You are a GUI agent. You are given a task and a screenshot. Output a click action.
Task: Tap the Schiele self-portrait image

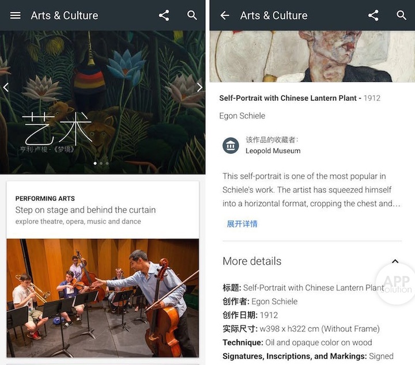coord(312,56)
